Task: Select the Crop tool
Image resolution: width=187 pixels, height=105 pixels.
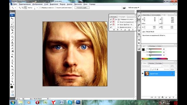Action: (12, 30)
